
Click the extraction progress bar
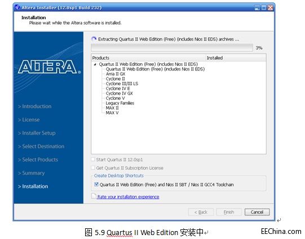click(172, 48)
